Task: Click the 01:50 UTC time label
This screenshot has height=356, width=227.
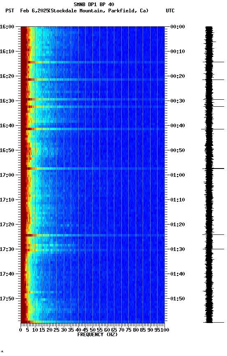Action: (x=178, y=299)
